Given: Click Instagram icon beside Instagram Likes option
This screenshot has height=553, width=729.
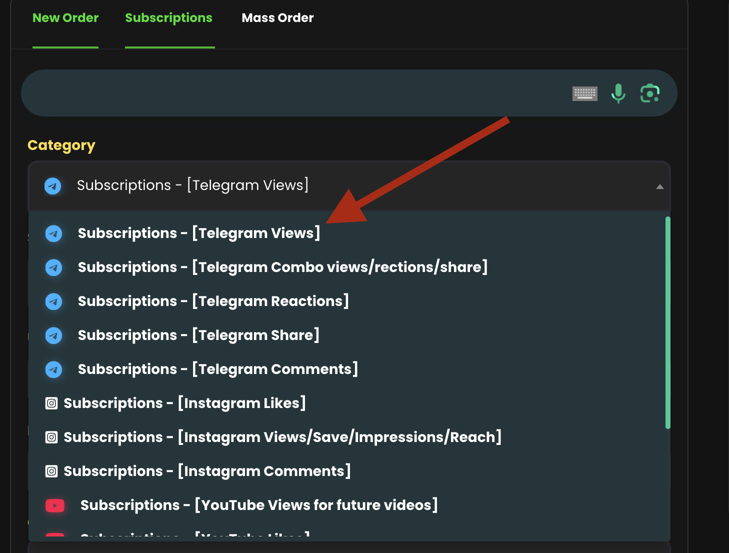Looking at the screenshot, I should [x=51, y=403].
